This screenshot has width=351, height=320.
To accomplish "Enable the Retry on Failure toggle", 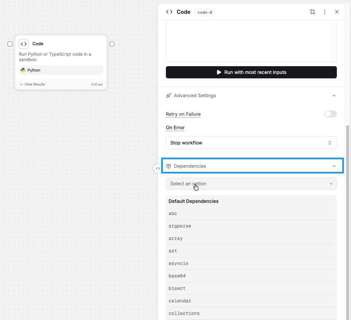I will 330,114.
